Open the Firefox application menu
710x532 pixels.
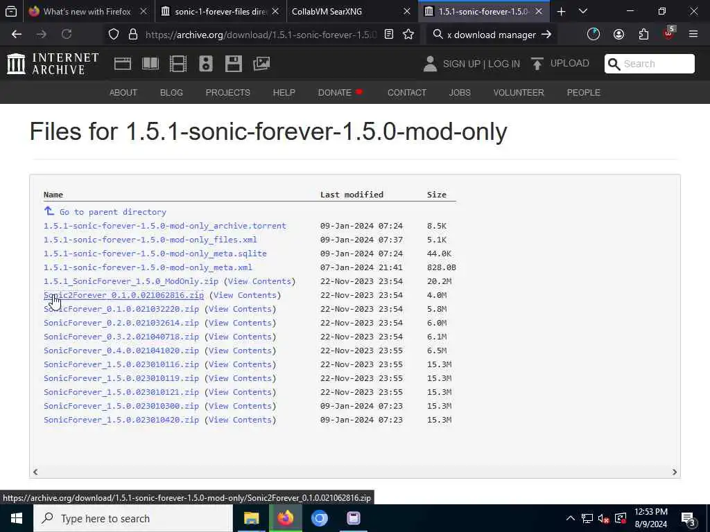tap(693, 35)
